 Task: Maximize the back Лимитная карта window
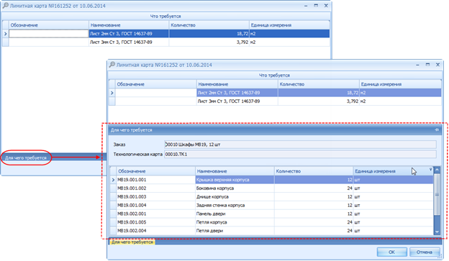pyautogui.click(x=316, y=6)
